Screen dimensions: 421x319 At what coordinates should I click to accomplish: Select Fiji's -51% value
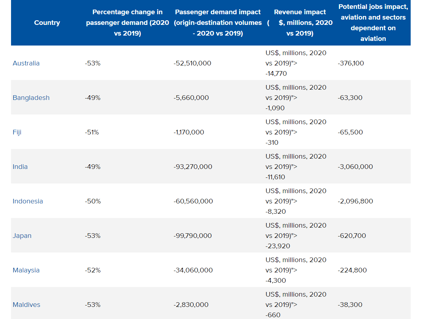click(92, 132)
